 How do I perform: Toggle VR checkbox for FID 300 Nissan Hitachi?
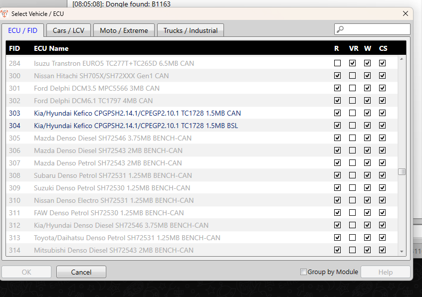pyautogui.click(x=353, y=76)
